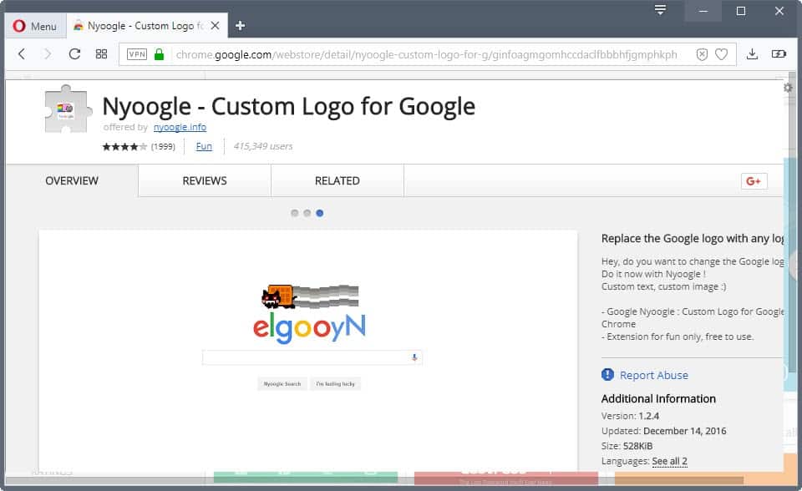Open the Fun category link
The height and width of the screenshot is (491, 802).
point(204,146)
